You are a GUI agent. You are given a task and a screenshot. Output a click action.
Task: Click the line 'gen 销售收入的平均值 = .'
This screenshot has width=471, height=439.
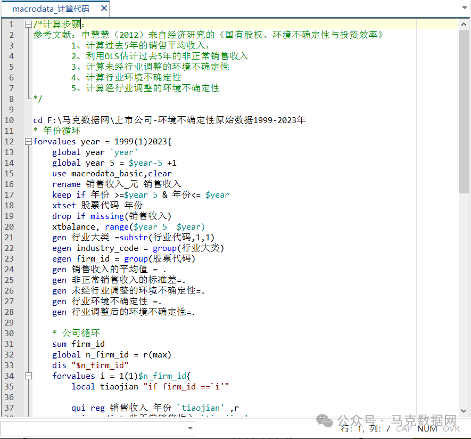pos(109,270)
